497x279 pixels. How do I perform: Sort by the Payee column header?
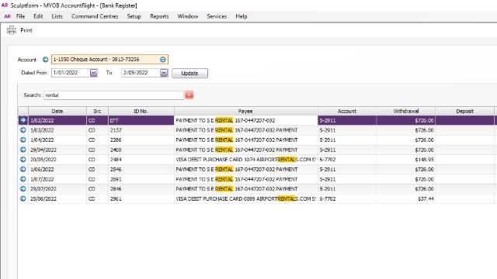pyautogui.click(x=245, y=111)
